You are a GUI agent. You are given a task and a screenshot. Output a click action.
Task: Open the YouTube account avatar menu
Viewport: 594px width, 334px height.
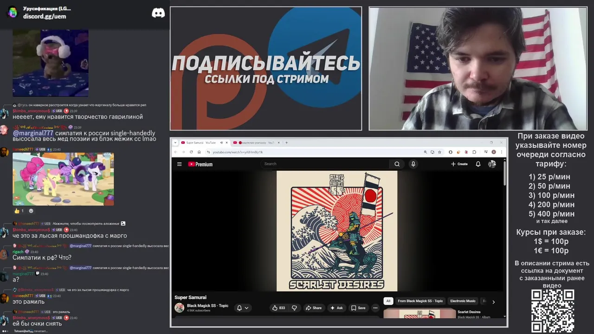[x=492, y=164]
